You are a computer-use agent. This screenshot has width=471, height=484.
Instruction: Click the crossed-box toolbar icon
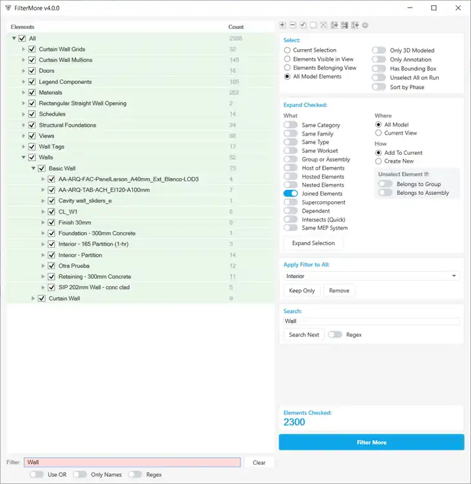323,25
